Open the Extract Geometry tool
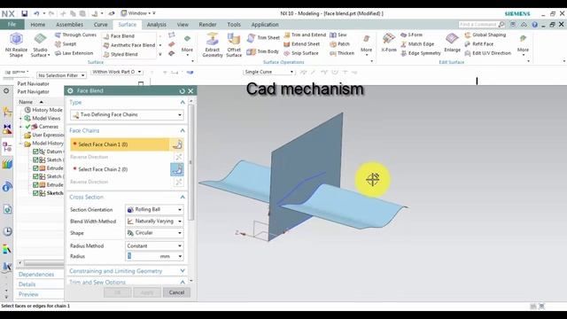This screenshot has width=567, height=319. [x=213, y=45]
